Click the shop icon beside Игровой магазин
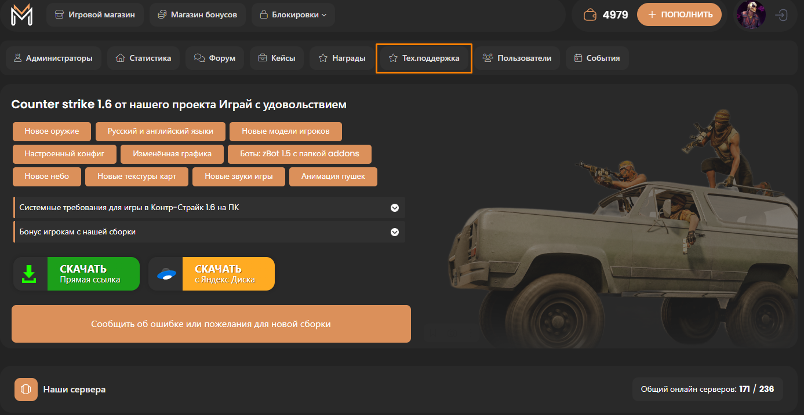The width and height of the screenshot is (804, 415). (59, 14)
